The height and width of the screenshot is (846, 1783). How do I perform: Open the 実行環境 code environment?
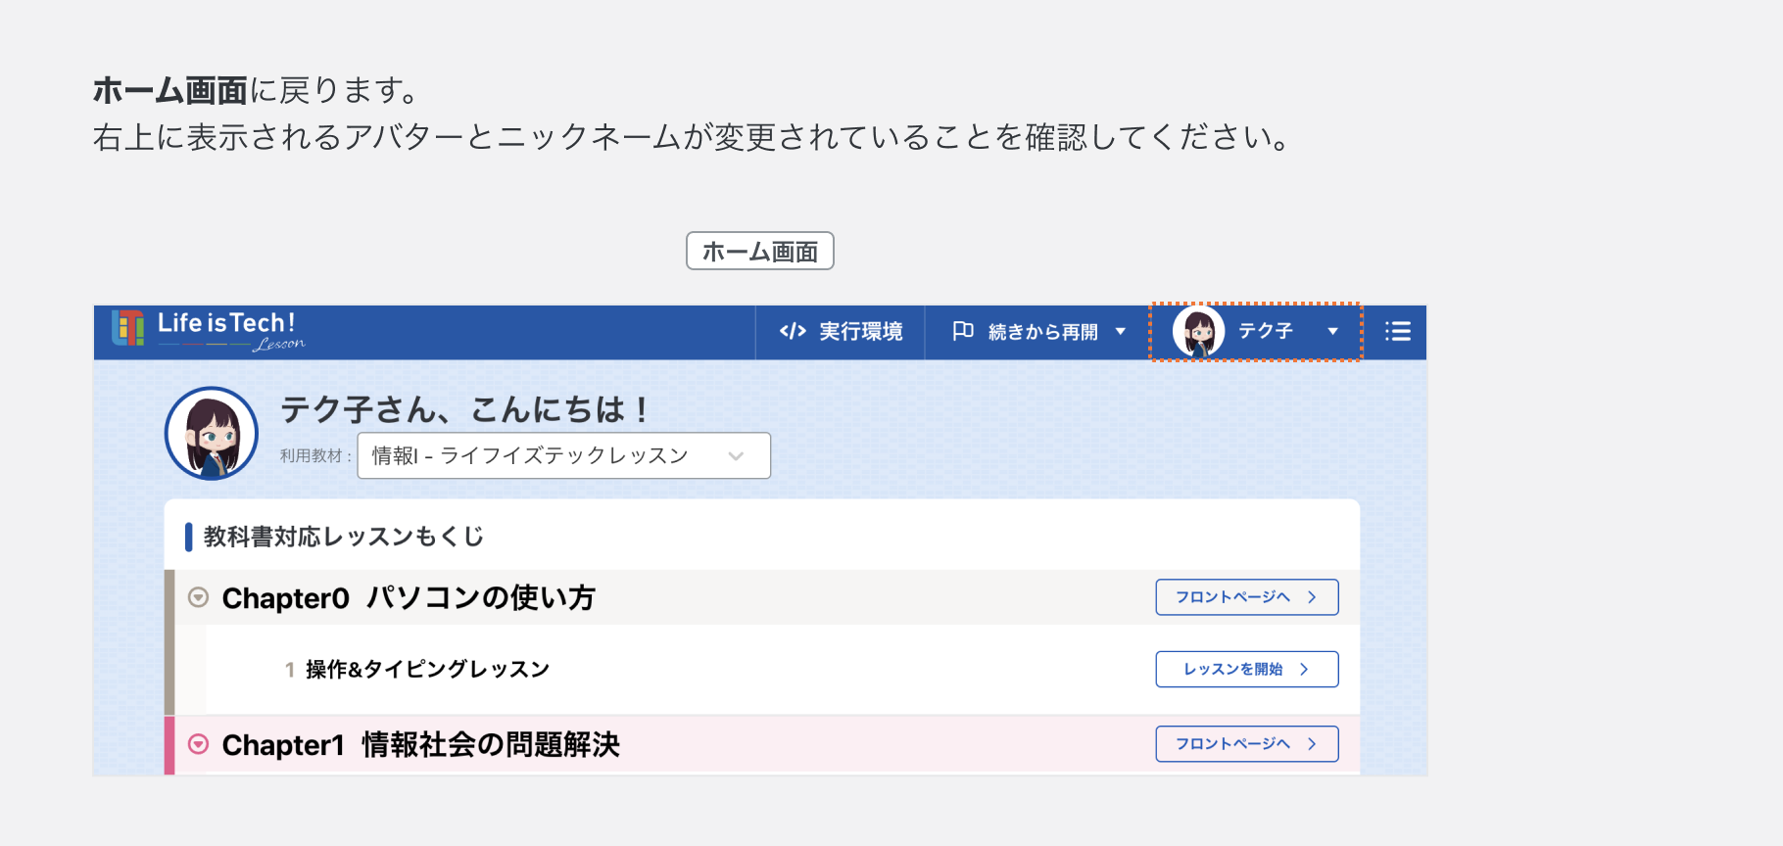click(841, 332)
